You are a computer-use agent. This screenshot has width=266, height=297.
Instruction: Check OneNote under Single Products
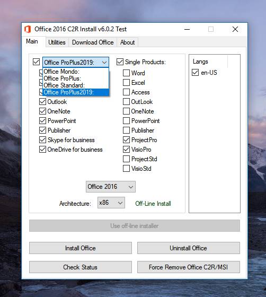126,111
